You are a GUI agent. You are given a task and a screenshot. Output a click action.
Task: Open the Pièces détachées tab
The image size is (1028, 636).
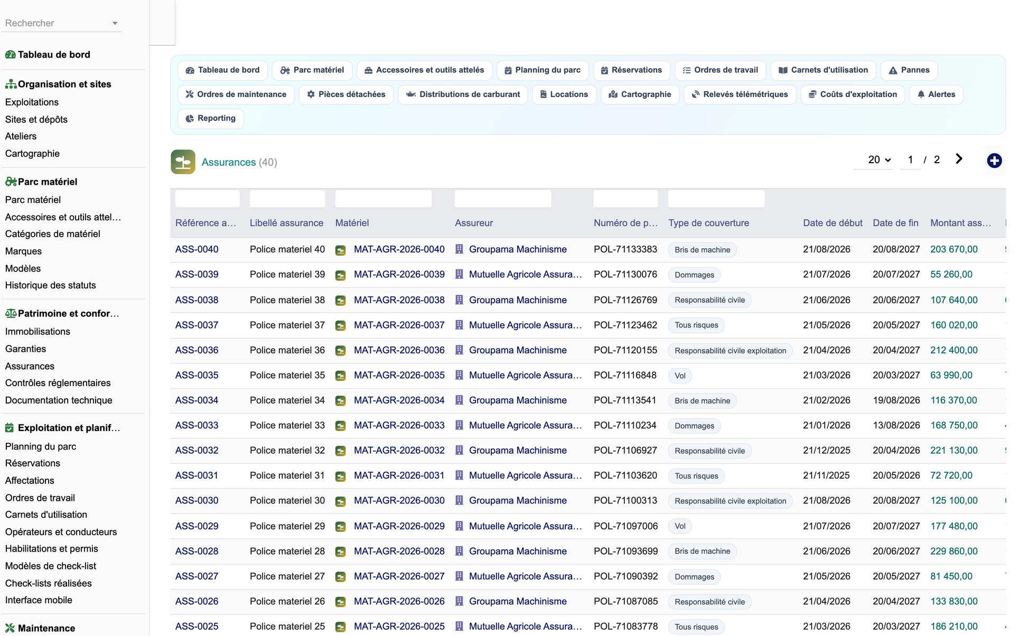click(x=346, y=95)
